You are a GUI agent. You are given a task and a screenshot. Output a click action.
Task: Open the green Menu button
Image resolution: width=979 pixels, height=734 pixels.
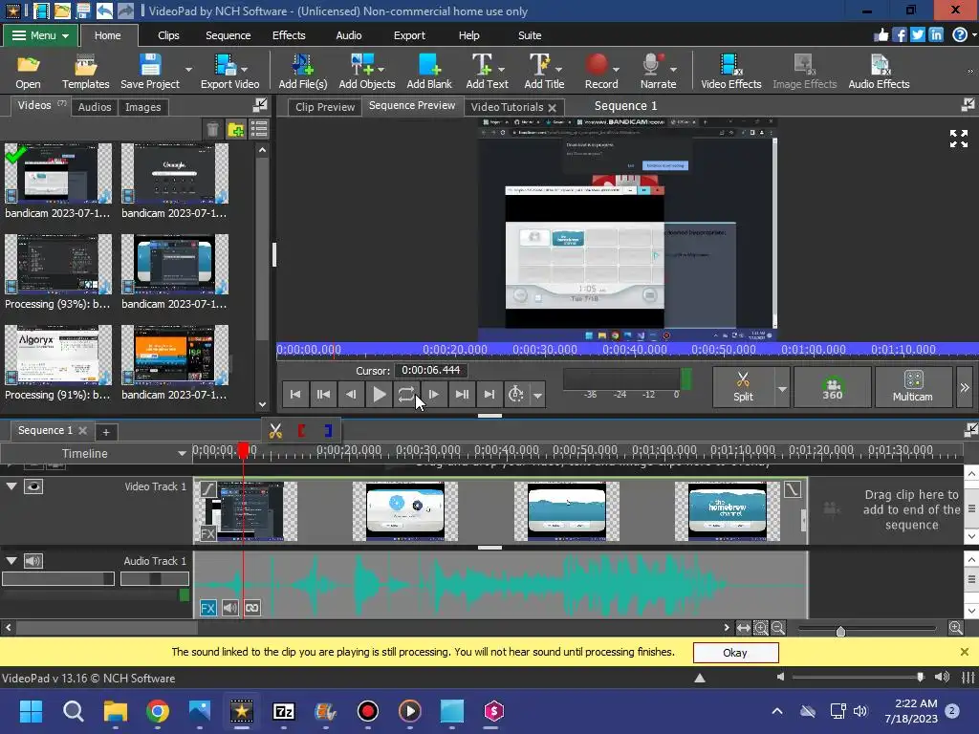(40, 35)
